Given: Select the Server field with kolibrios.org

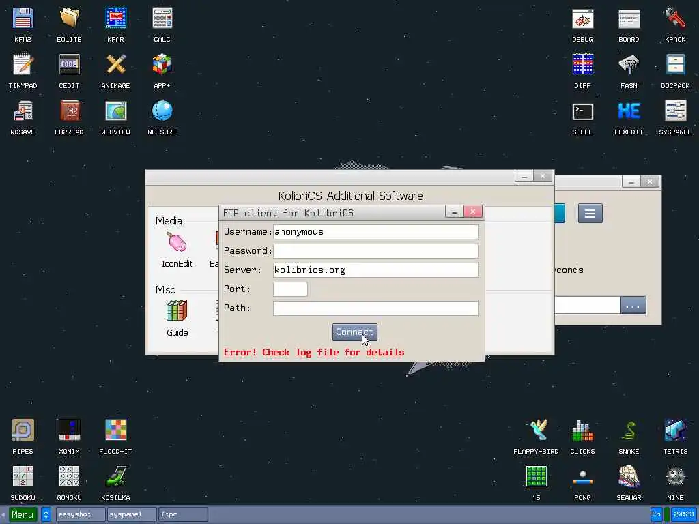Looking at the screenshot, I should coord(376,270).
